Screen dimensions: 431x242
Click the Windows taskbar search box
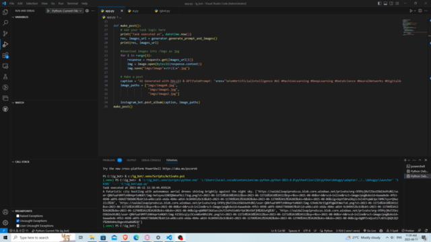(43, 237)
